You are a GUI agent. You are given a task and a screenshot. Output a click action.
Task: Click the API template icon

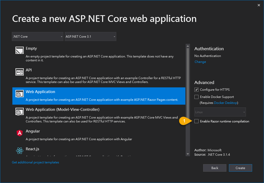tap(19, 72)
